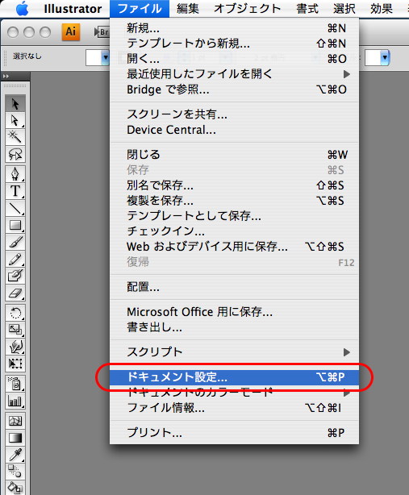Image resolution: width=409 pixels, height=495 pixels.
Task: Choose テンプレートから新規...
Action: 234,44
